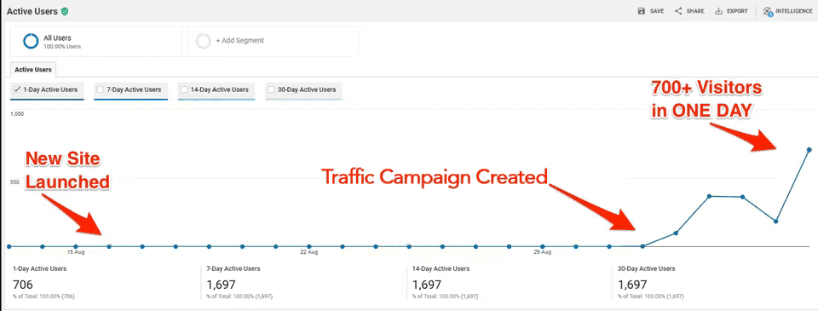Click the EXPORT label button
The image size is (818, 311).
[x=738, y=11]
